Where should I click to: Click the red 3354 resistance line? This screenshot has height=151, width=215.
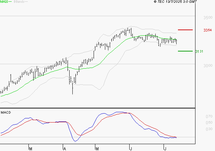pyautogui.click(x=185, y=30)
